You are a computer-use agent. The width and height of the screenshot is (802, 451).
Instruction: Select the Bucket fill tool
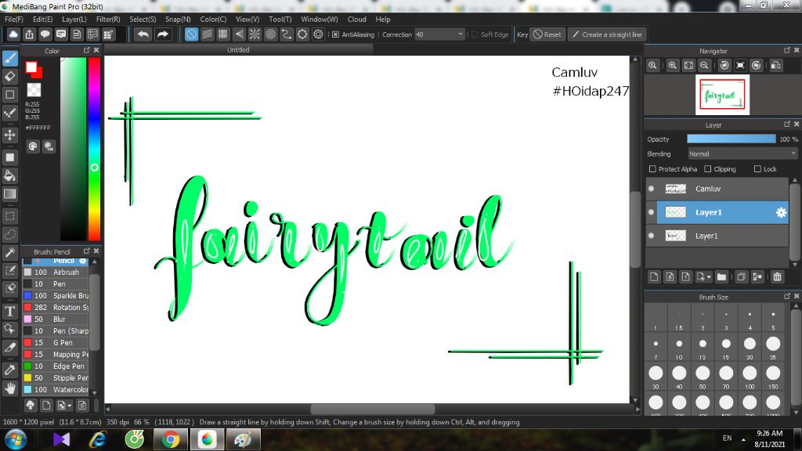tap(9, 176)
